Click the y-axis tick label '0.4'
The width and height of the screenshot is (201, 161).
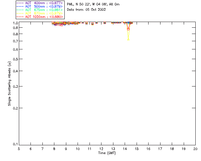[x=15, y=71]
